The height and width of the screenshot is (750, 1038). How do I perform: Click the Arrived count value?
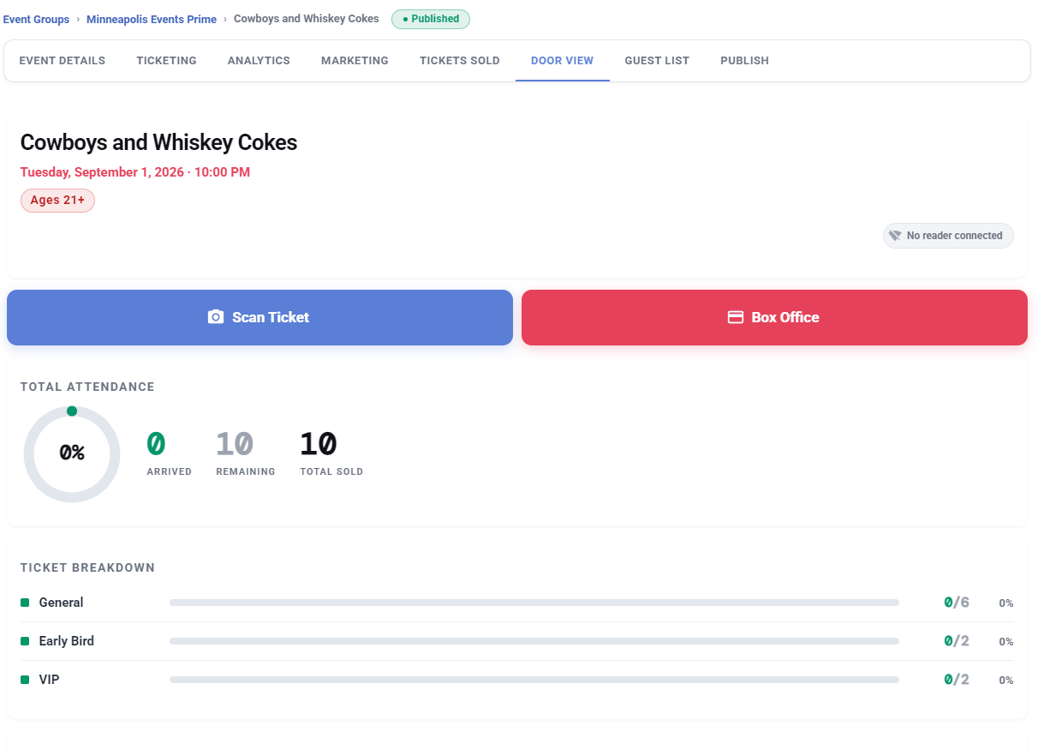(156, 444)
